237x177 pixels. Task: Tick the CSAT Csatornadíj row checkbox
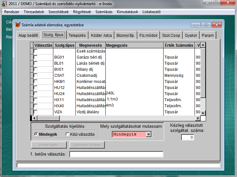35,76
